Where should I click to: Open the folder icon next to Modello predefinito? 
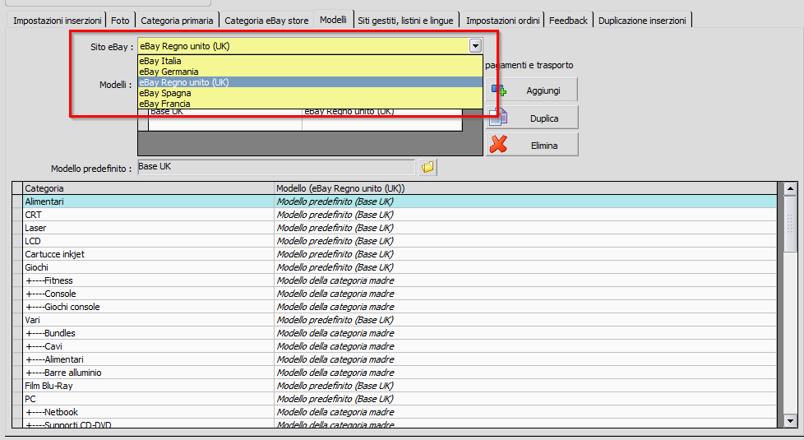click(x=427, y=167)
